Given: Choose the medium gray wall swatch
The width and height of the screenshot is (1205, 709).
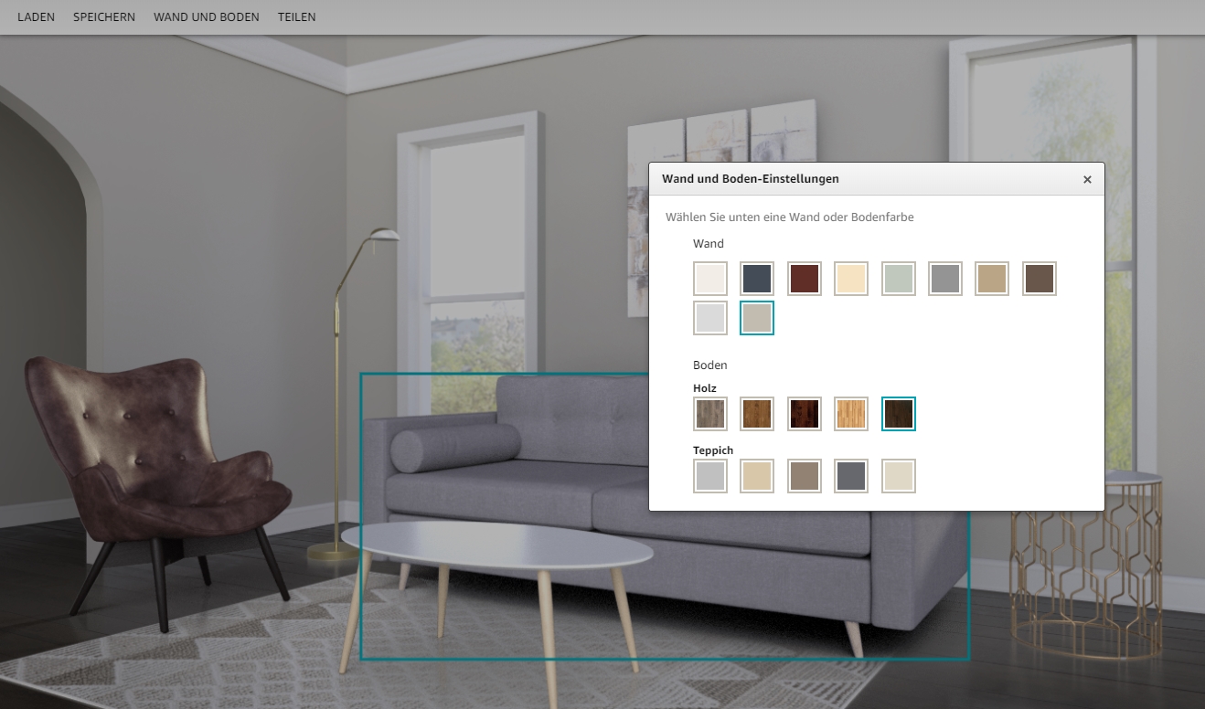Looking at the screenshot, I should 945,279.
